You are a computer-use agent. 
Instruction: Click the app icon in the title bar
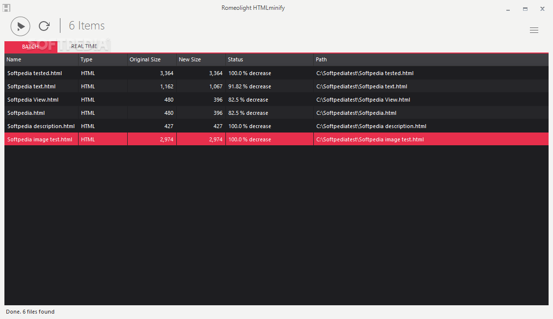click(x=6, y=7)
